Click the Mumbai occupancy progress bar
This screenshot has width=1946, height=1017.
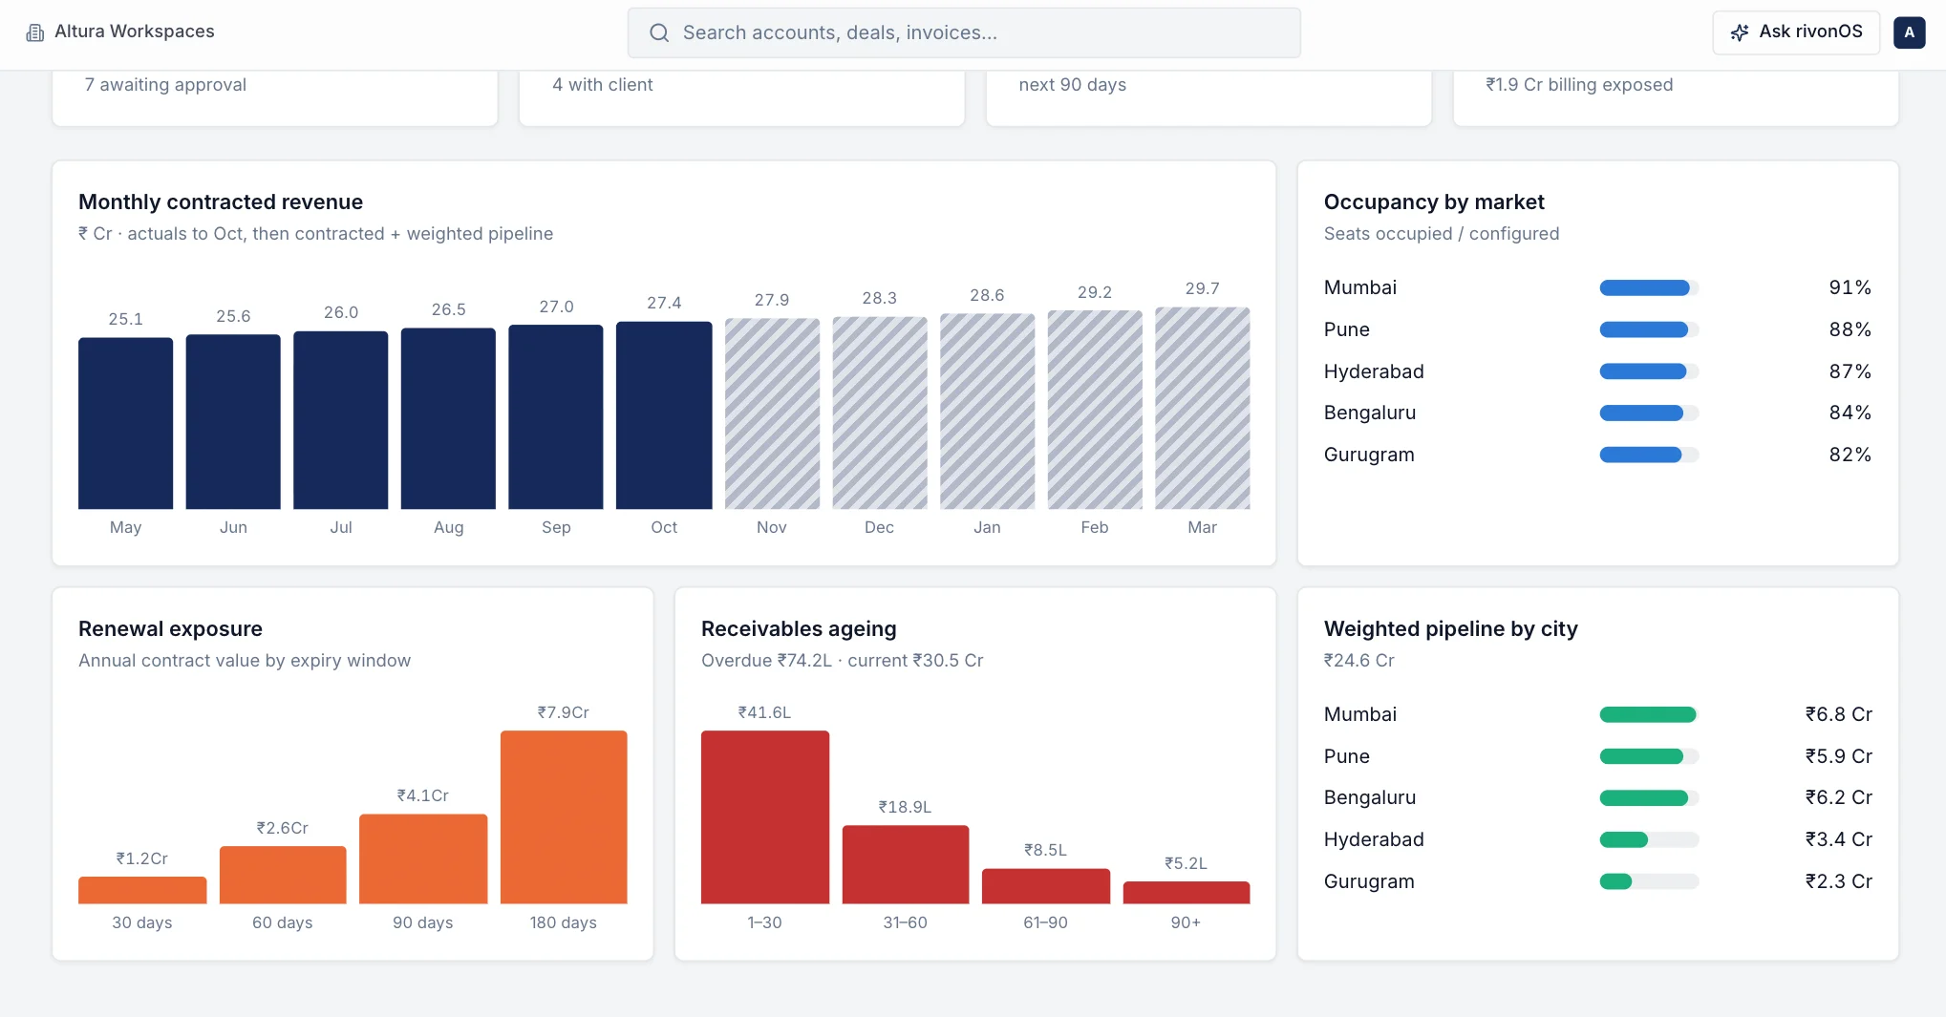tap(1649, 287)
